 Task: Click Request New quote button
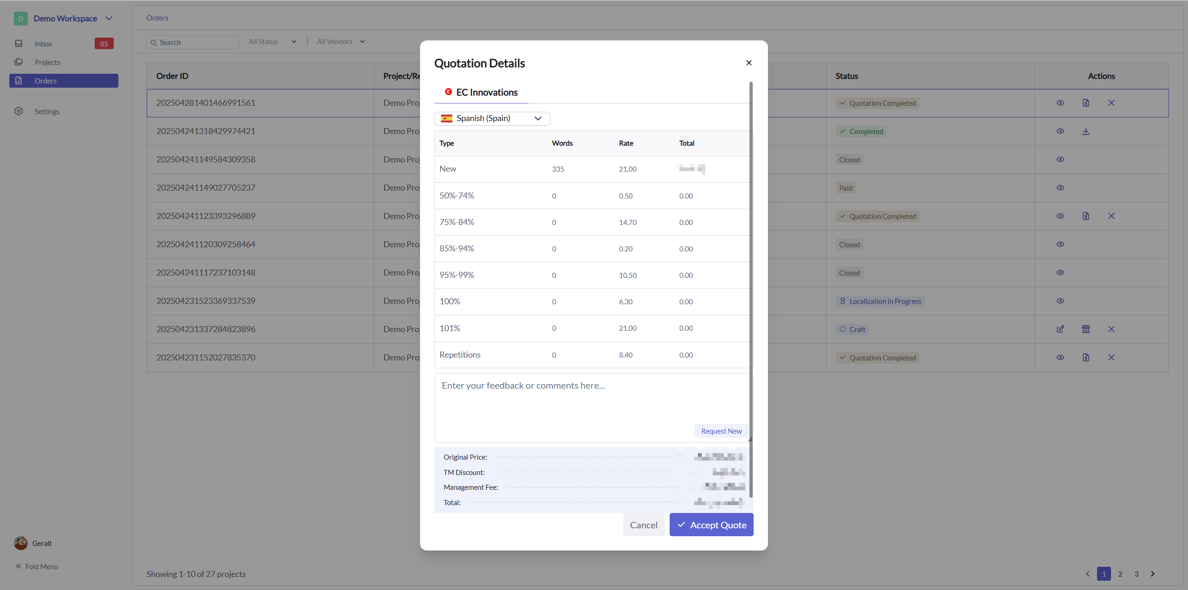721,431
